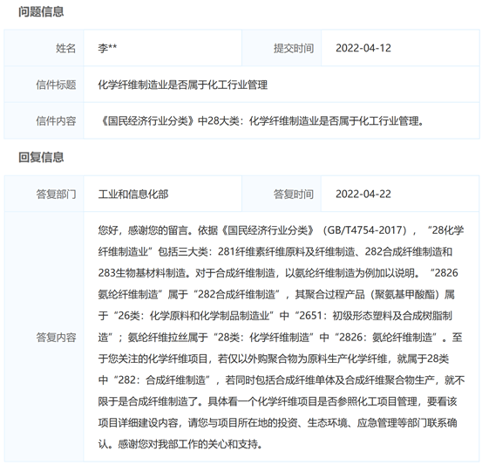
Task: Select the department 工业和信息化部
Action: (x=133, y=195)
